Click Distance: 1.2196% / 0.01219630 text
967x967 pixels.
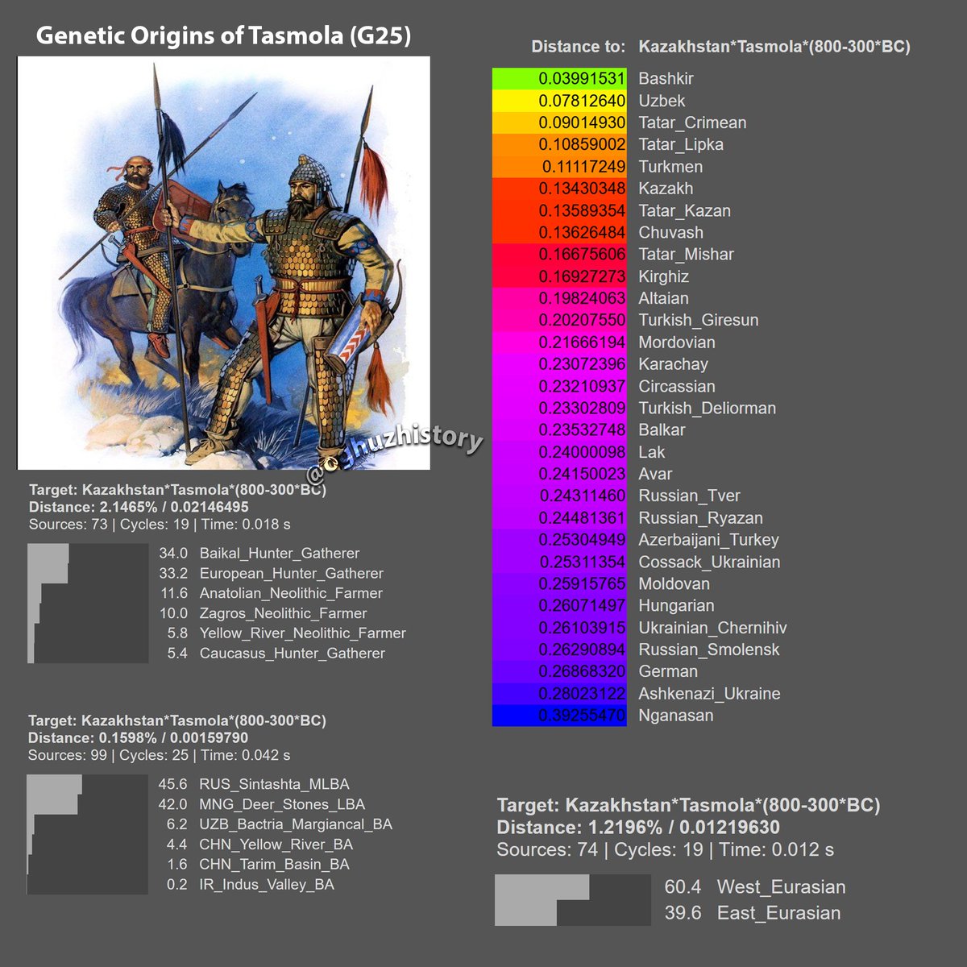[x=638, y=828]
